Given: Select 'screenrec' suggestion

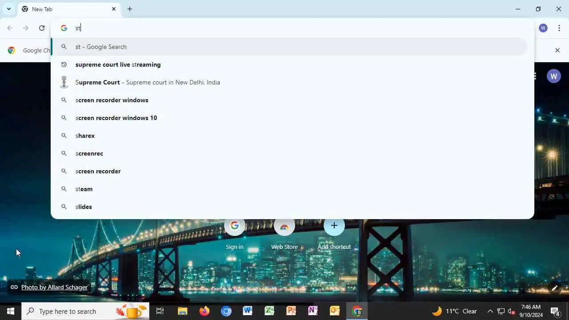Looking at the screenshot, I should (289, 153).
